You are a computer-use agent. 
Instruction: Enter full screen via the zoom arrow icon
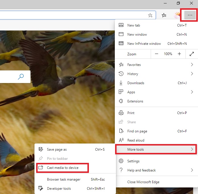point(192,54)
